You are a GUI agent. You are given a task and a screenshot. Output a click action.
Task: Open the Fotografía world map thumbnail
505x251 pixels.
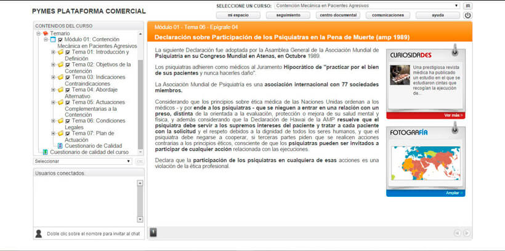(426, 163)
